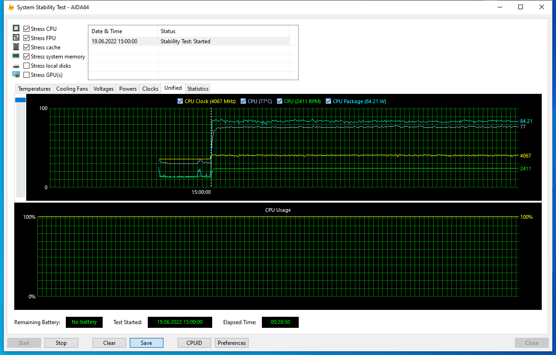Click the monitor icon beside Stress GPU(s)

pyautogui.click(x=16, y=75)
